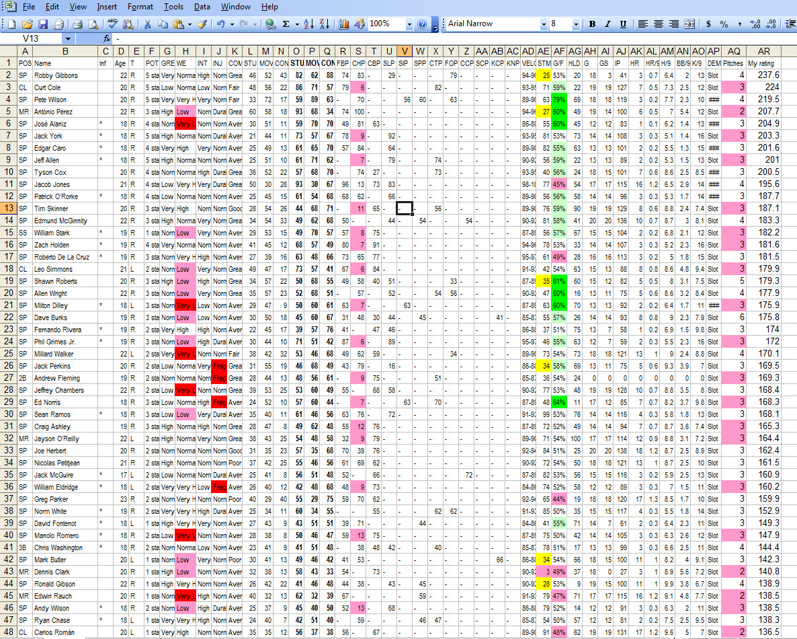Click the Select All corner button
This screenshot has width=797, height=639.
coord(9,51)
